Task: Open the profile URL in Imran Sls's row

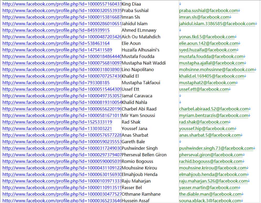Action: [x=62, y=17]
